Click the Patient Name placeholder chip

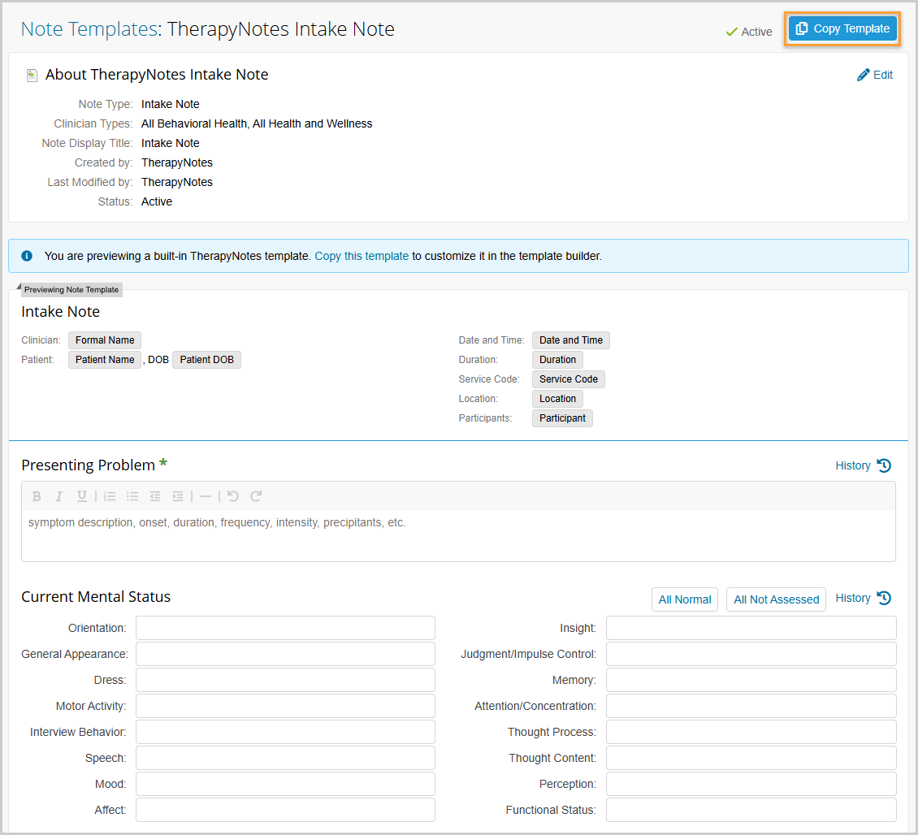(105, 360)
